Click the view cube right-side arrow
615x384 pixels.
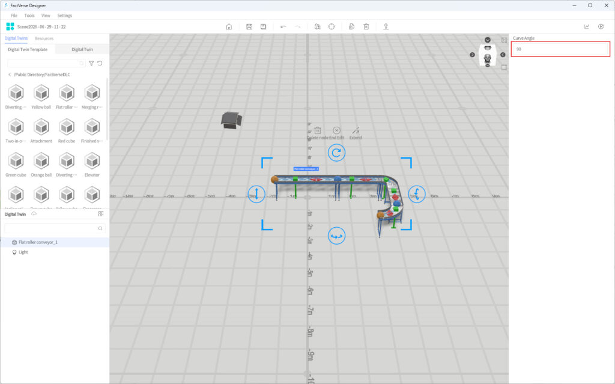click(x=503, y=55)
